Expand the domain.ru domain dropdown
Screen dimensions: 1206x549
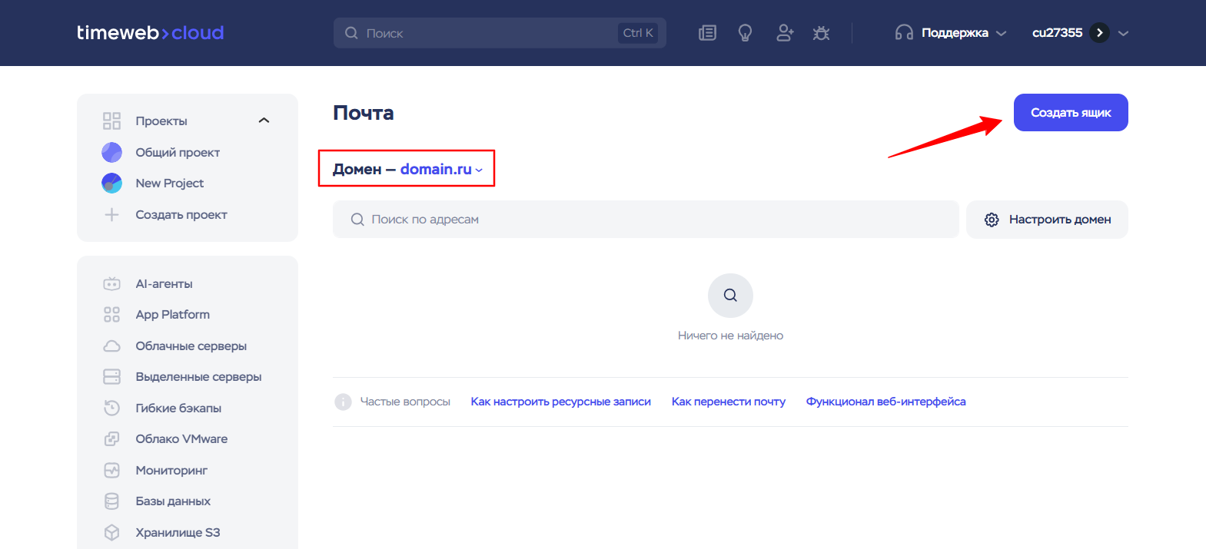click(x=441, y=170)
